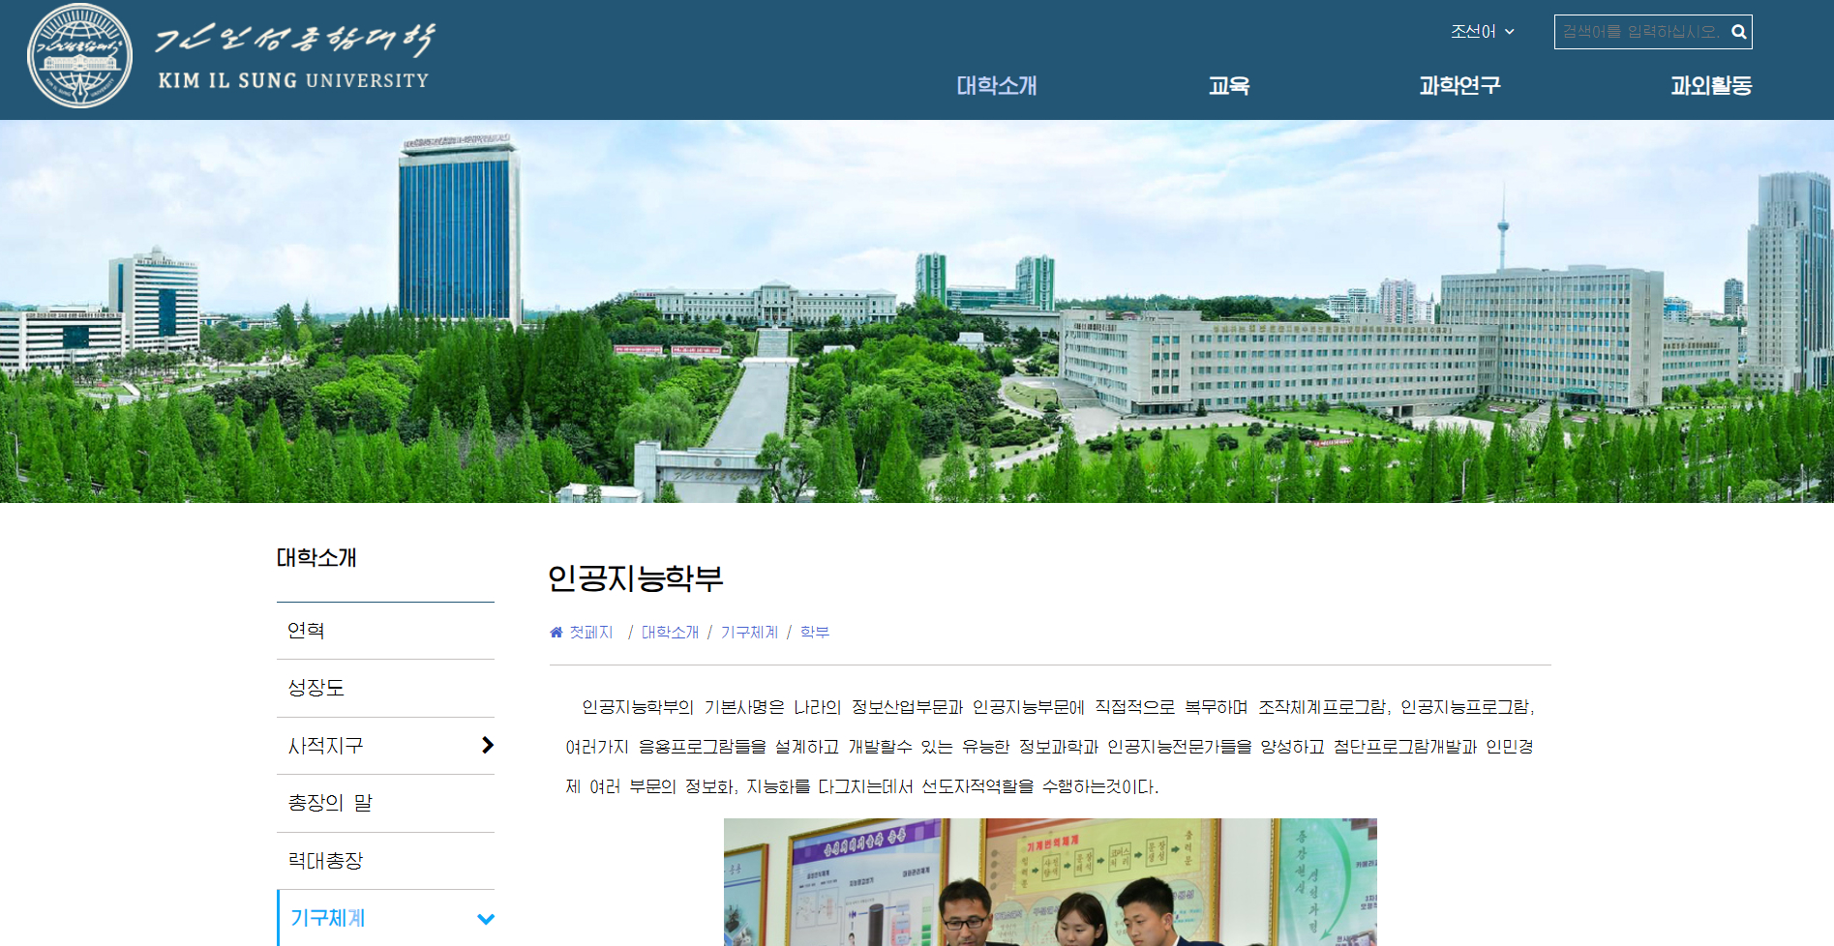This screenshot has width=1834, height=946.
Task: Click the faculty photo below the text
Action: pyautogui.click(x=1050, y=882)
